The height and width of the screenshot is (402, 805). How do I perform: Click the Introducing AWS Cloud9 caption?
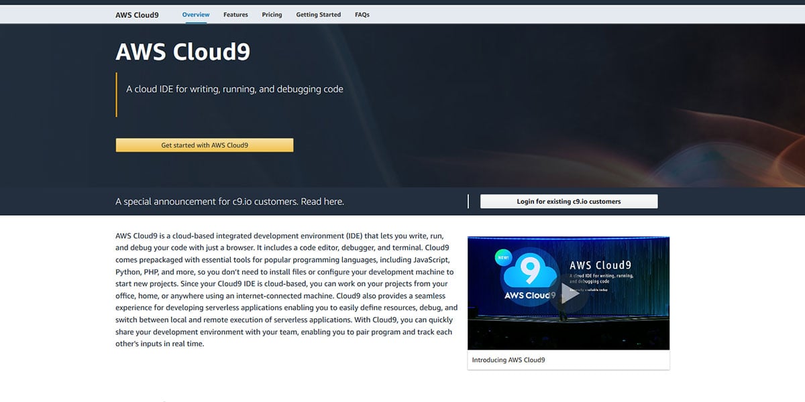click(x=508, y=360)
